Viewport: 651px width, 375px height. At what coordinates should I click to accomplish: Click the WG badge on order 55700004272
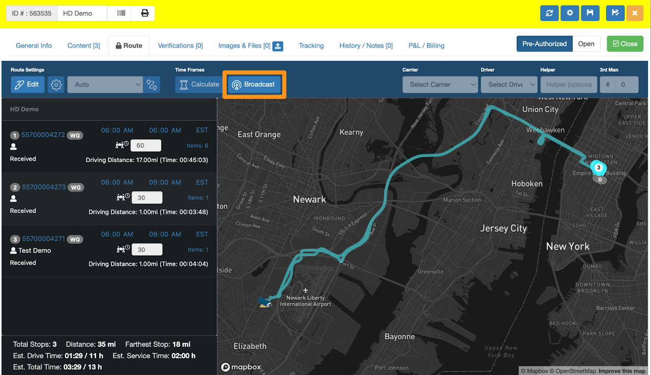coord(75,135)
